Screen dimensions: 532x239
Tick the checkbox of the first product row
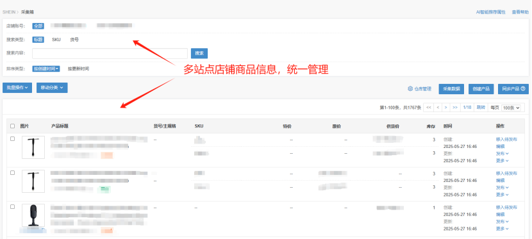click(x=13, y=138)
